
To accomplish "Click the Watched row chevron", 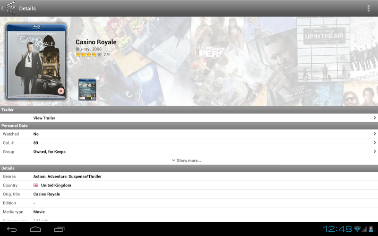I will (x=375, y=134).
